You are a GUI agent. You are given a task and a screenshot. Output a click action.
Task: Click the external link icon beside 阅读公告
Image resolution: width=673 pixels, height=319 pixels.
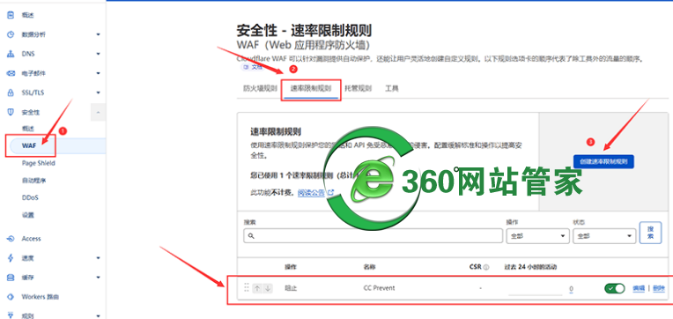coord(330,193)
